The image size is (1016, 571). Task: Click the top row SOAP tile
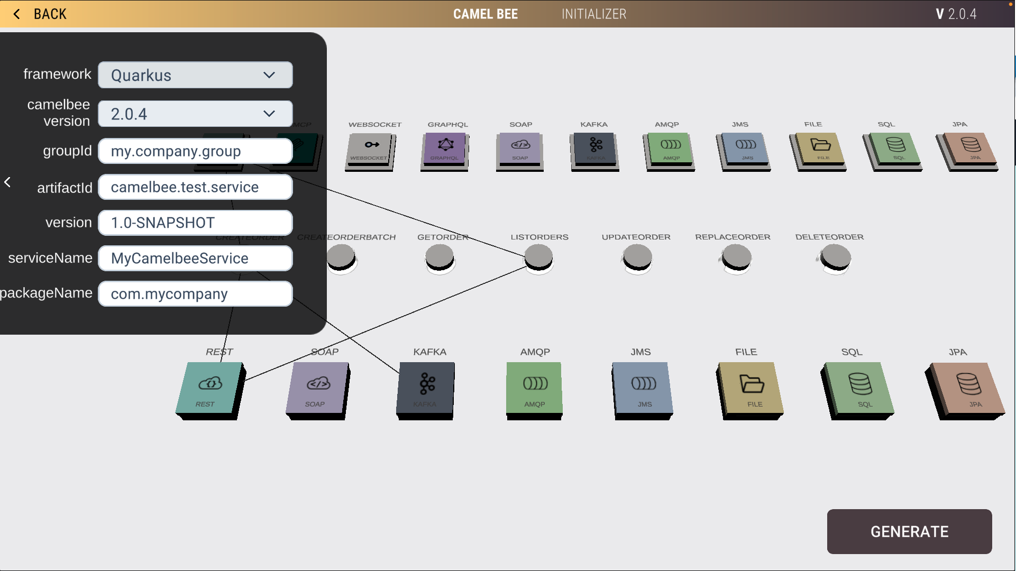click(x=520, y=149)
